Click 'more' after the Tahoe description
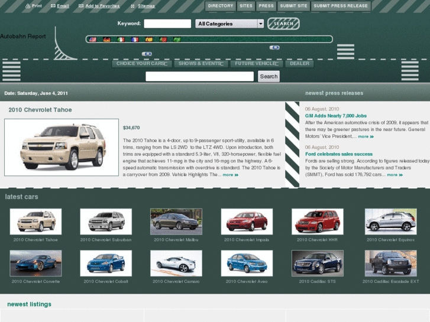Screen dimensions: 430x322 [230, 175]
